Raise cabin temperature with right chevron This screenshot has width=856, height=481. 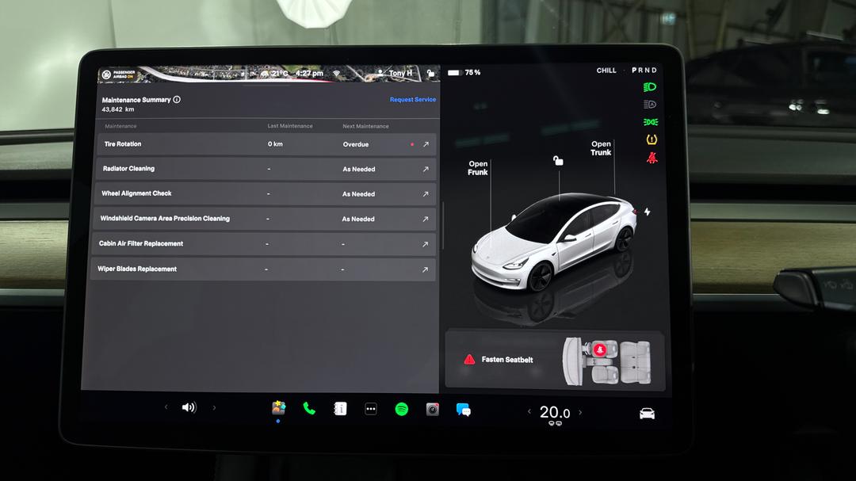click(579, 412)
